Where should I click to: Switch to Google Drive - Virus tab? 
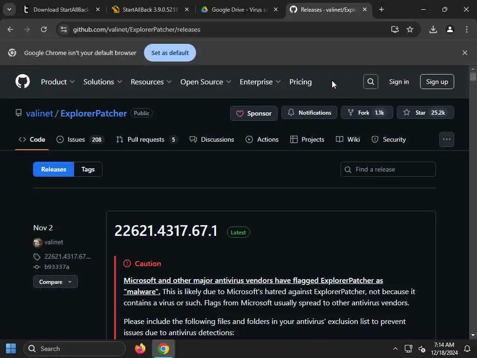(x=239, y=9)
